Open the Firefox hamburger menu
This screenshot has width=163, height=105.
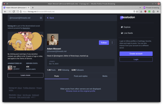[158, 11]
